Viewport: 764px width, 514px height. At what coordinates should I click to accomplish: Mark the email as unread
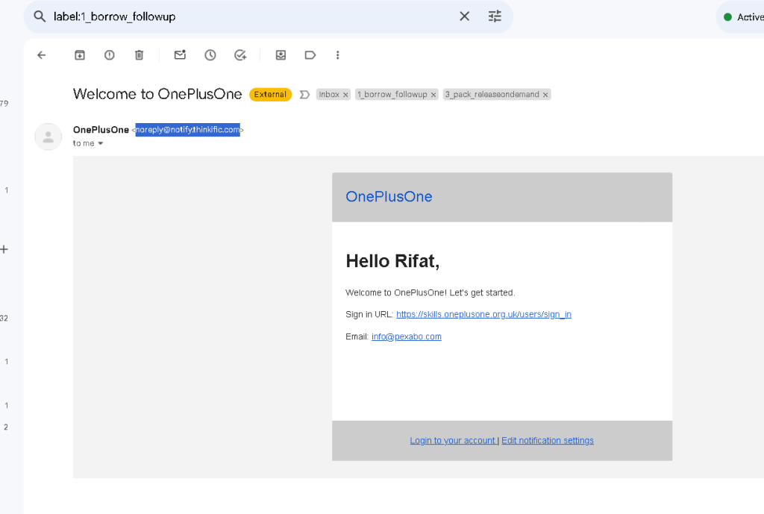pyautogui.click(x=181, y=55)
